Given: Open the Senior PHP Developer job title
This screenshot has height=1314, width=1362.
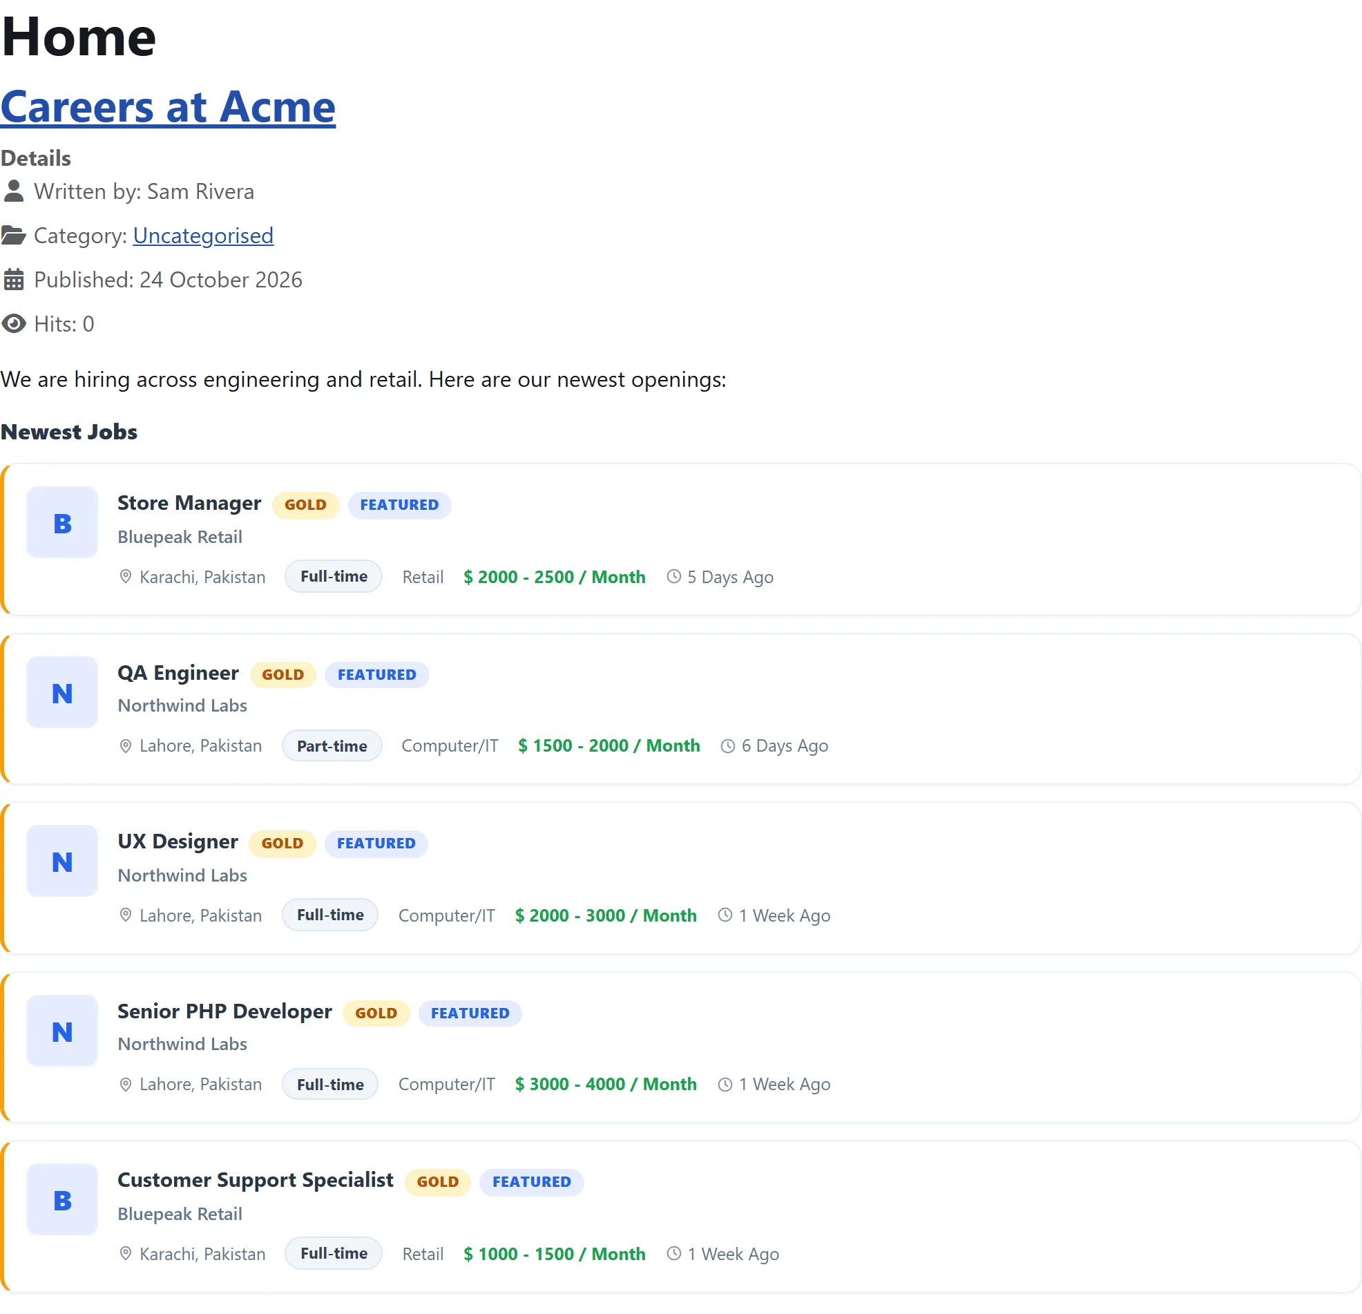Looking at the screenshot, I should 224,1011.
